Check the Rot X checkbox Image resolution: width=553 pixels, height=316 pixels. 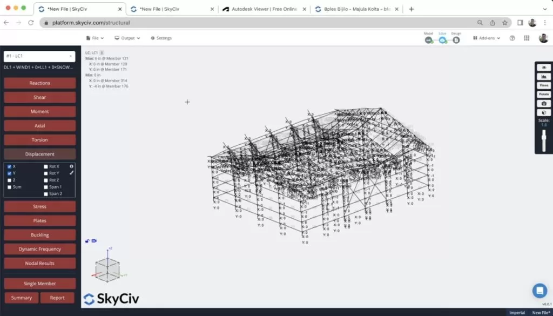coord(45,166)
